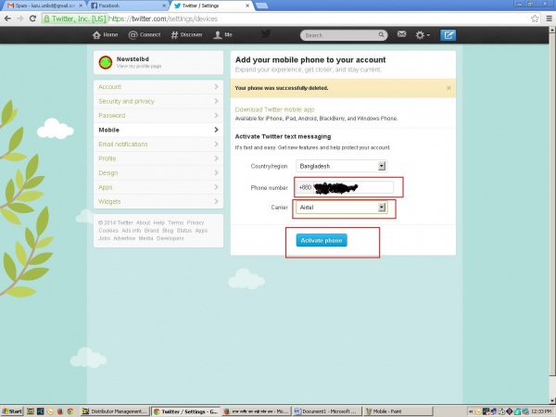
Task: Open the Blog footer link
Action: [x=168, y=231]
